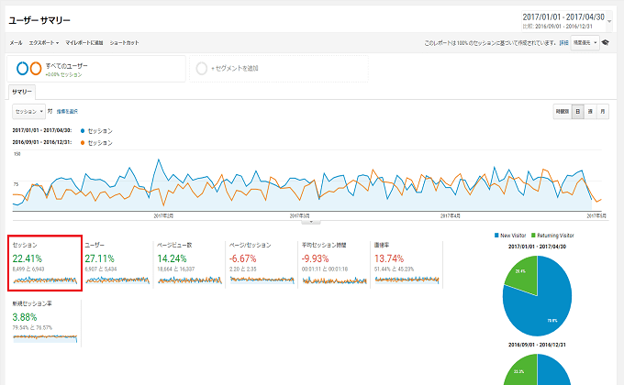This screenshot has height=385, width=624.
Task: Click the 27.11% users value
Action: coord(99,258)
